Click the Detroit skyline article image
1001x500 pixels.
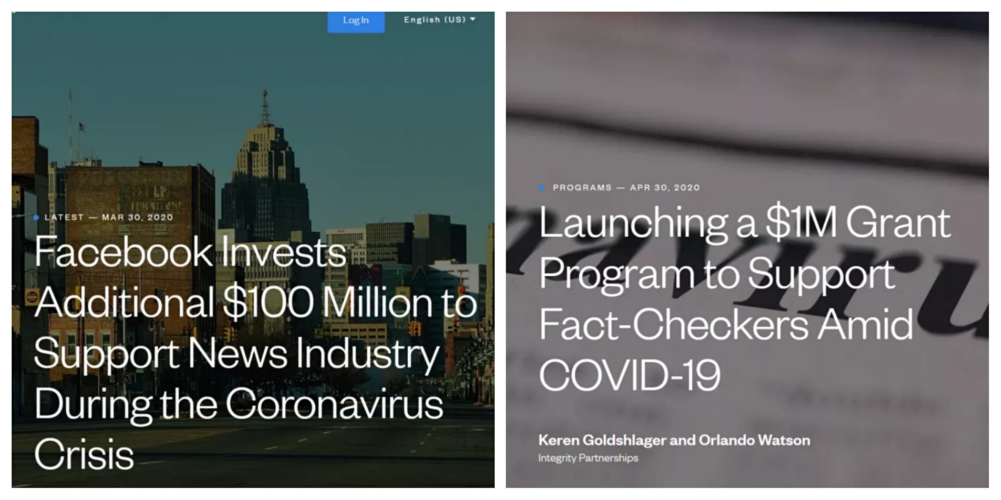pos(253,125)
